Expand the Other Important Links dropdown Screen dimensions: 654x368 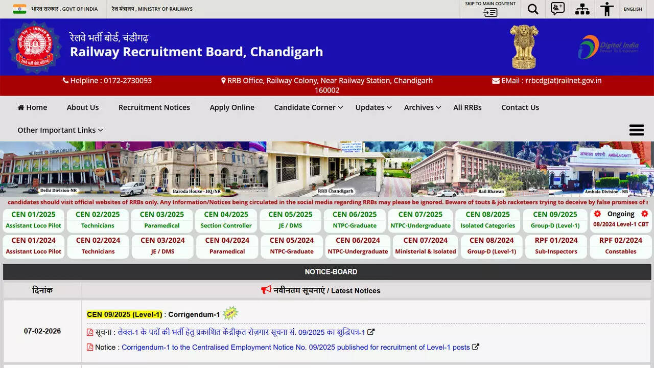point(60,130)
